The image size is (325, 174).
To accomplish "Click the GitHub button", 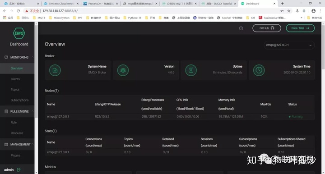I will 267,28.
